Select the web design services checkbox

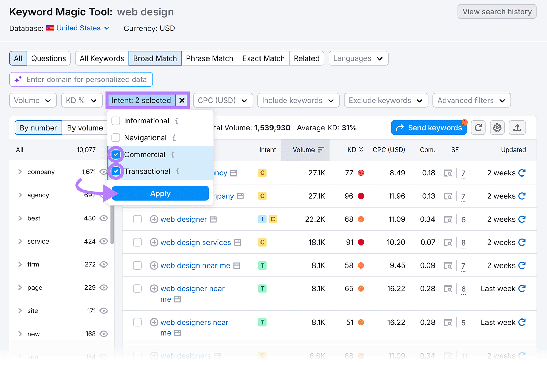(137, 242)
